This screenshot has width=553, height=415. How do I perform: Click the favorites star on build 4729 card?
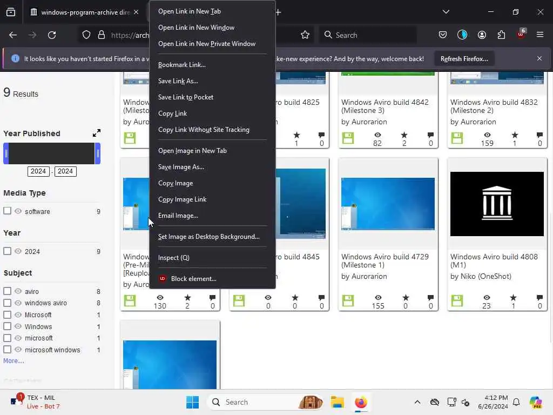pos(406,298)
